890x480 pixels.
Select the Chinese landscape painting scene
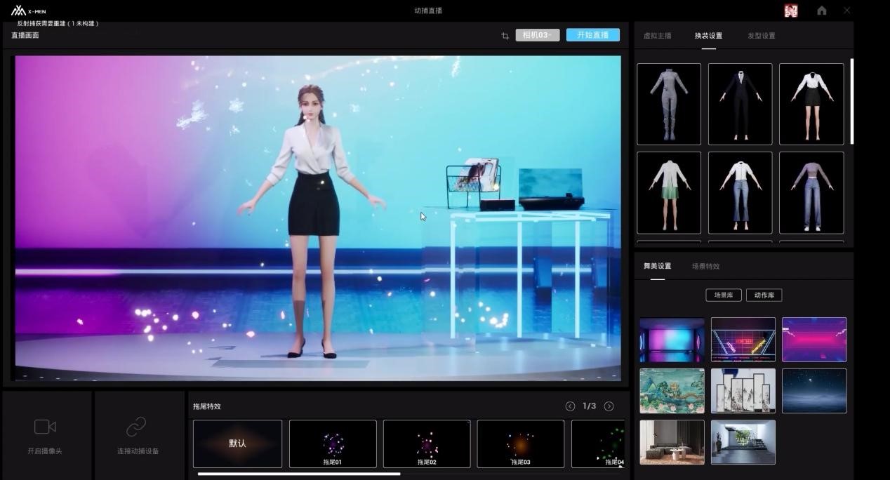[672, 391]
